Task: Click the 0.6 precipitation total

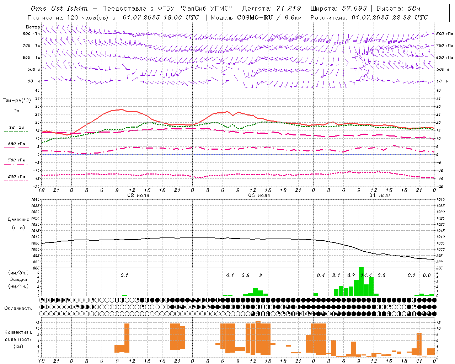Action: coord(427,275)
